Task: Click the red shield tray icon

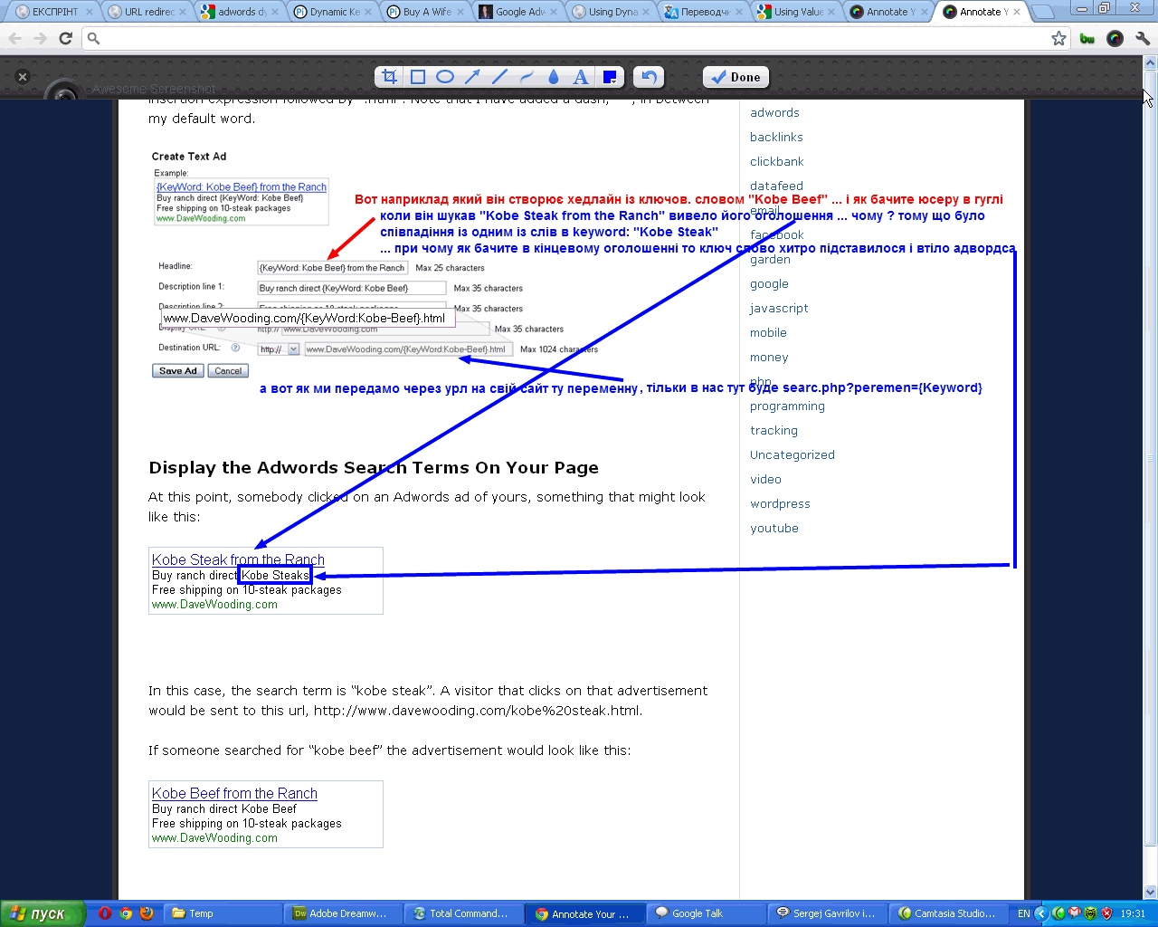Action: pyautogui.click(x=1106, y=913)
